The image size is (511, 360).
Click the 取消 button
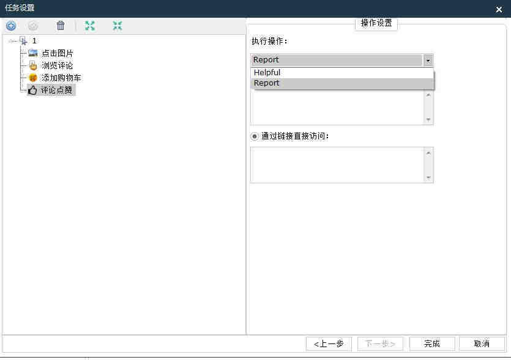[x=482, y=343]
